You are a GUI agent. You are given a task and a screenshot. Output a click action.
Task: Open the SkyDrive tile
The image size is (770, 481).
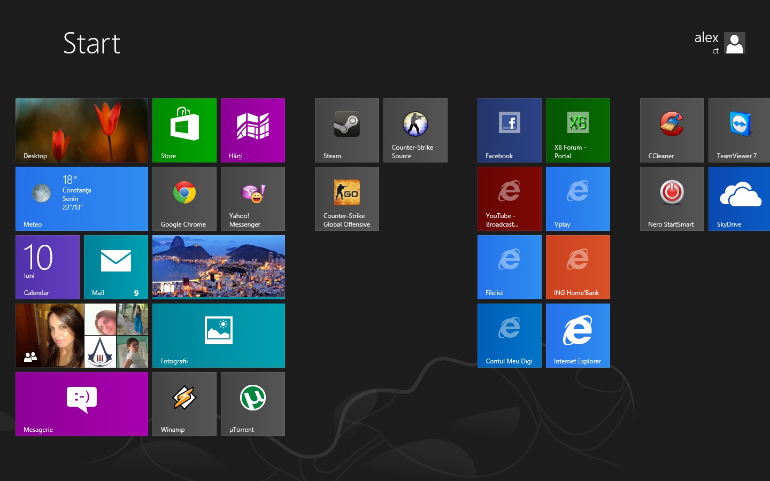tap(740, 199)
